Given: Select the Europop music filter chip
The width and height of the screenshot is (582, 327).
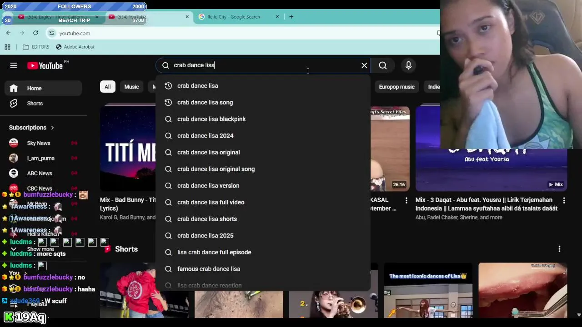Looking at the screenshot, I should click(x=396, y=87).
